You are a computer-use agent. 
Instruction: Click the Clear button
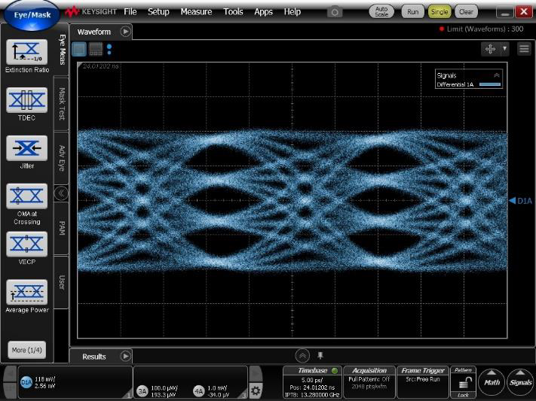coord(466,12)
